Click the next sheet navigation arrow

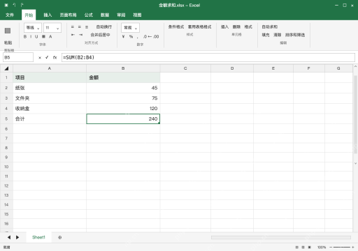coord(17,237)
